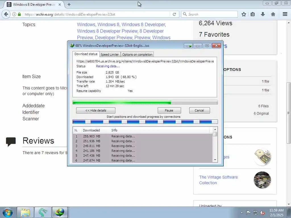Screen dimensions: 291x218
Task: Open Firefox downloads arrow icon
Action: (263, 14)
